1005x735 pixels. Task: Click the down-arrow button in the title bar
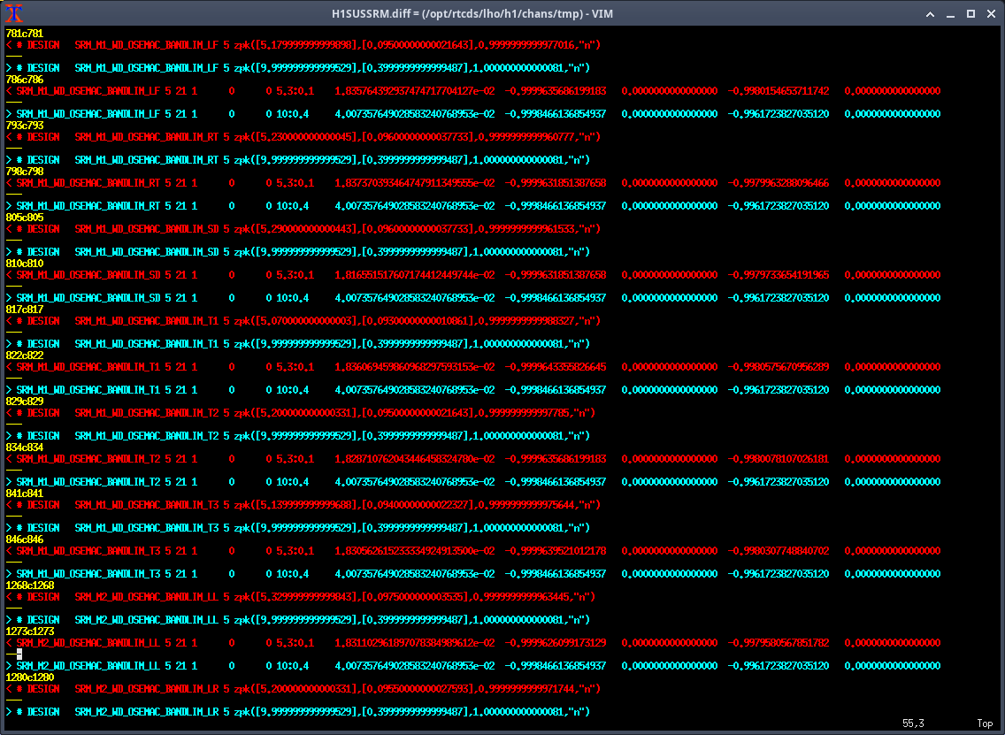coord(930,14)
